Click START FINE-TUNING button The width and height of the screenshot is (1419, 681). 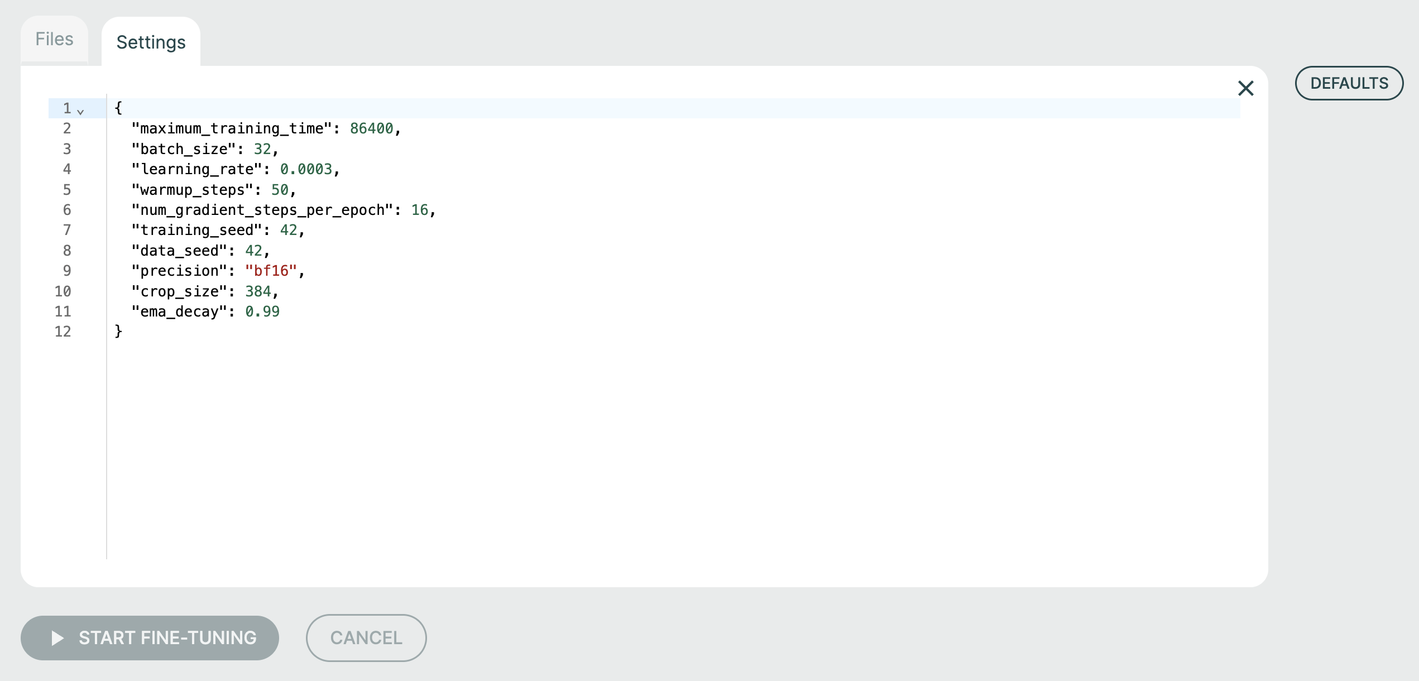click(x=150, y=637)
